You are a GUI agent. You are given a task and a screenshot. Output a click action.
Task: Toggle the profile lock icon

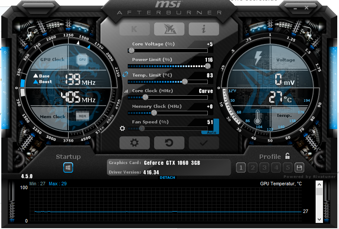[x=287, y=156]
